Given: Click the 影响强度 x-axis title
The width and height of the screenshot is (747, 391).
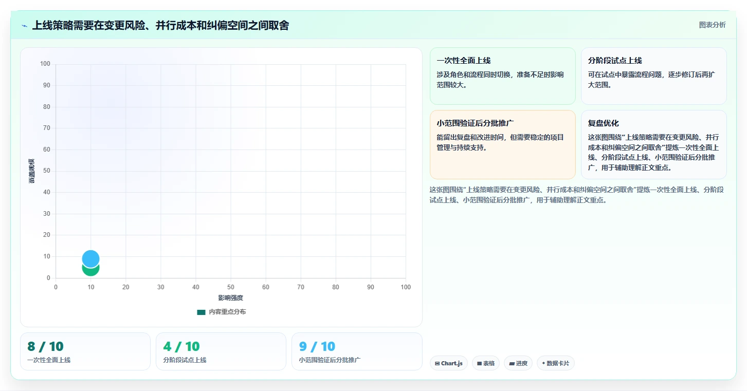Looking at the screenshot, I should click(230, 298).
